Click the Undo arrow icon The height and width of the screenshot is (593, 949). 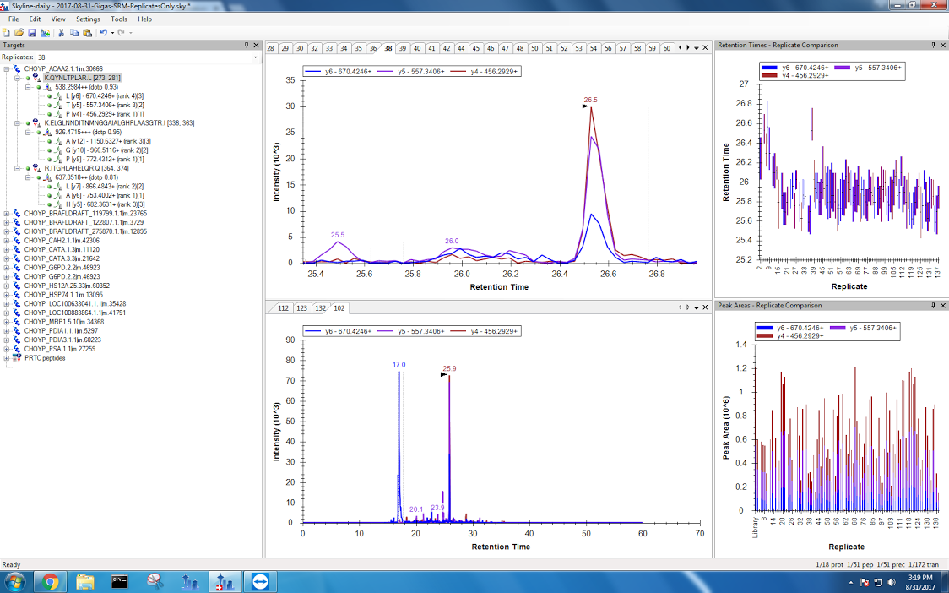point(102,32)
